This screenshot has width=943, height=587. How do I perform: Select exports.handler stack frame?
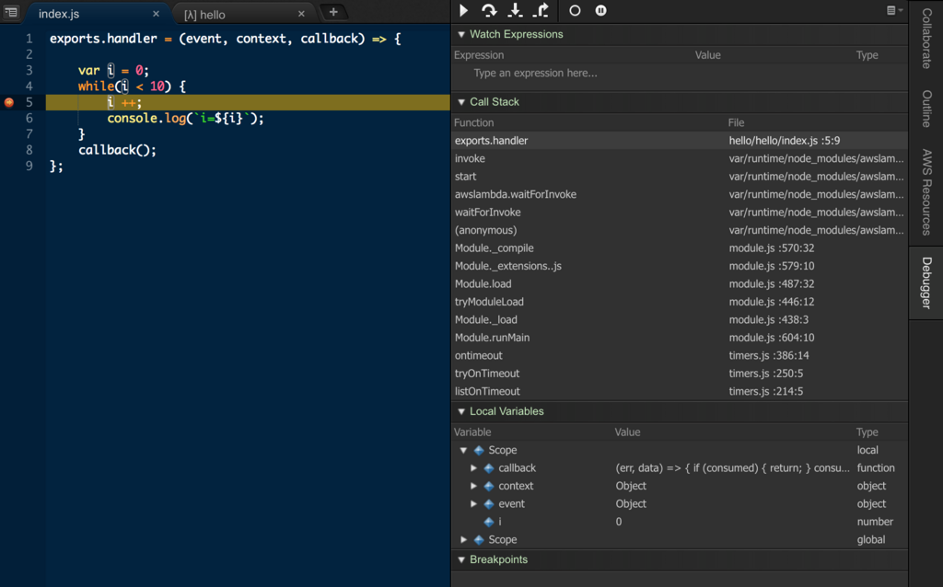click(x=680, y=141)
